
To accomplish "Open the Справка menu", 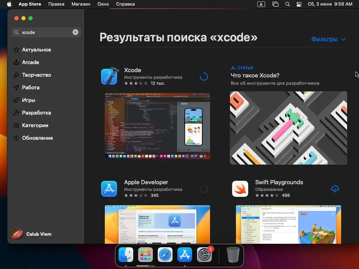I will click(125, 4).
